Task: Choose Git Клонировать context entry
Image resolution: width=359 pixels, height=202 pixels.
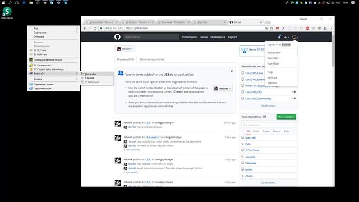Action: (53, 65)
